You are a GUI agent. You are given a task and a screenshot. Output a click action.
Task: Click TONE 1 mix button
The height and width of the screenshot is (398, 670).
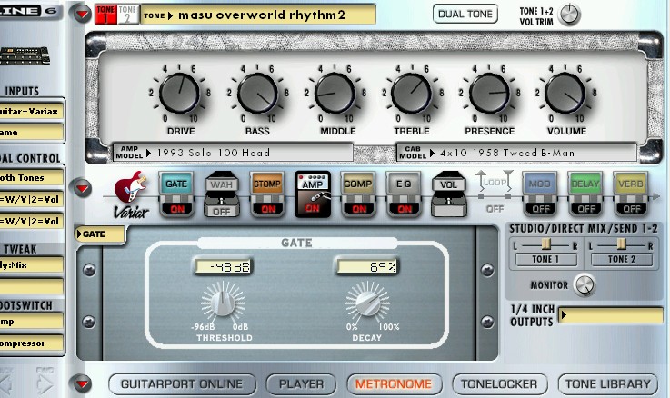pyautogui.click(x=545, y=259)
